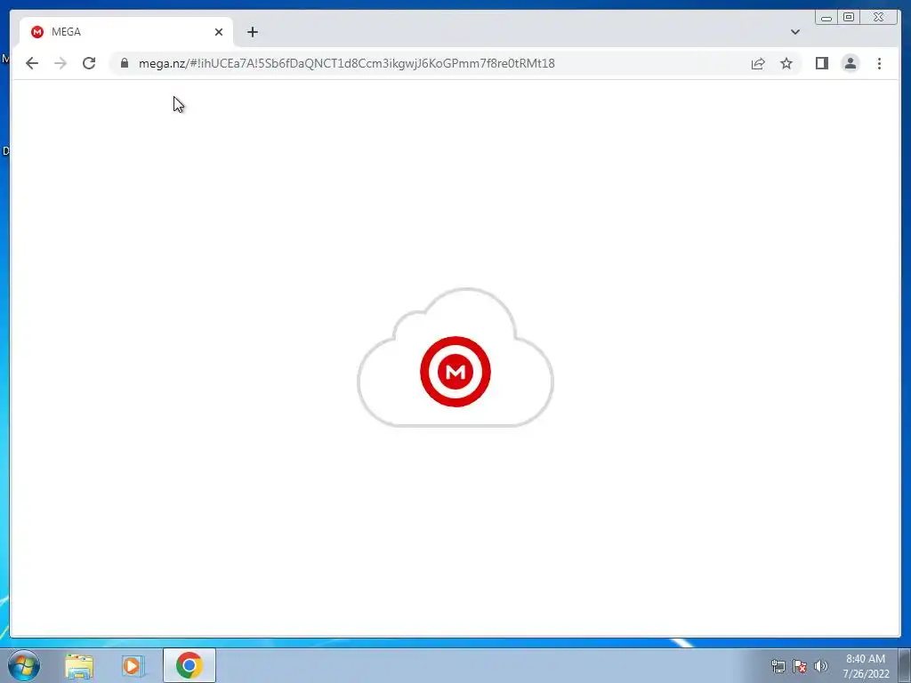Open the Action Center flag icon
911x683 pixels.
[800, 666]
